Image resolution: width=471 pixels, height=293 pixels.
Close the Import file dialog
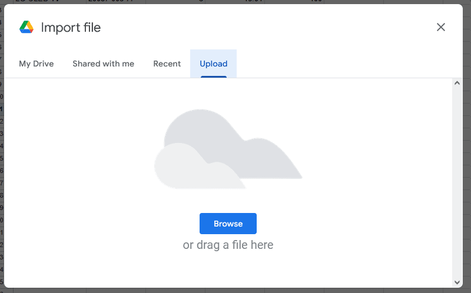(440, 27)
